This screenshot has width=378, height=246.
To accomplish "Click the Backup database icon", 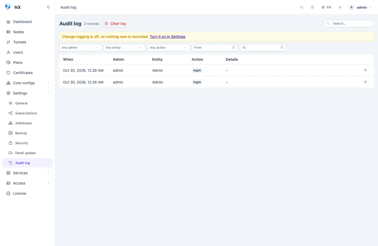I will click(x=10, y=133).
